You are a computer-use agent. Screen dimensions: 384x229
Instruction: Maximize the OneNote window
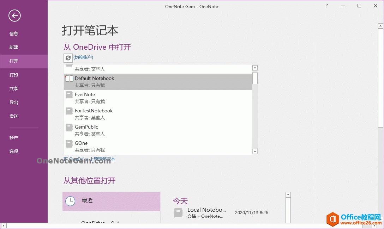[359, 6]
